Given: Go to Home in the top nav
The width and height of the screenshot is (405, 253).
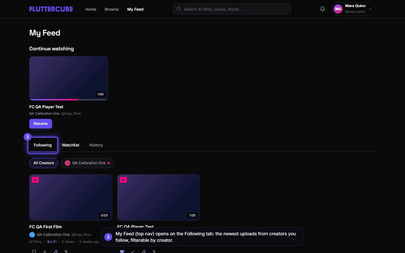Looking at the screenshot, I should [x=91, y=9].
